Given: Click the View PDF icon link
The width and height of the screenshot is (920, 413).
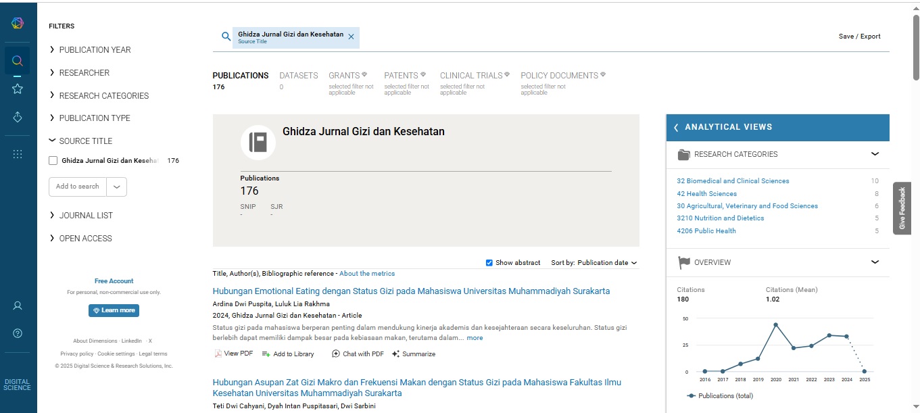Looking at the screenshot, I should pos(234,354).
